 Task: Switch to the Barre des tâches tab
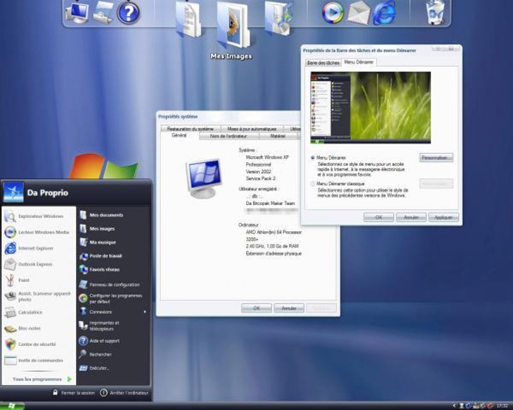pyautogui.click(x=323, y=63)
